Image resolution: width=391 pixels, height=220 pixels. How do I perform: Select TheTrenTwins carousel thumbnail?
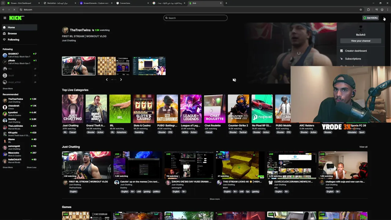[79, 66]
